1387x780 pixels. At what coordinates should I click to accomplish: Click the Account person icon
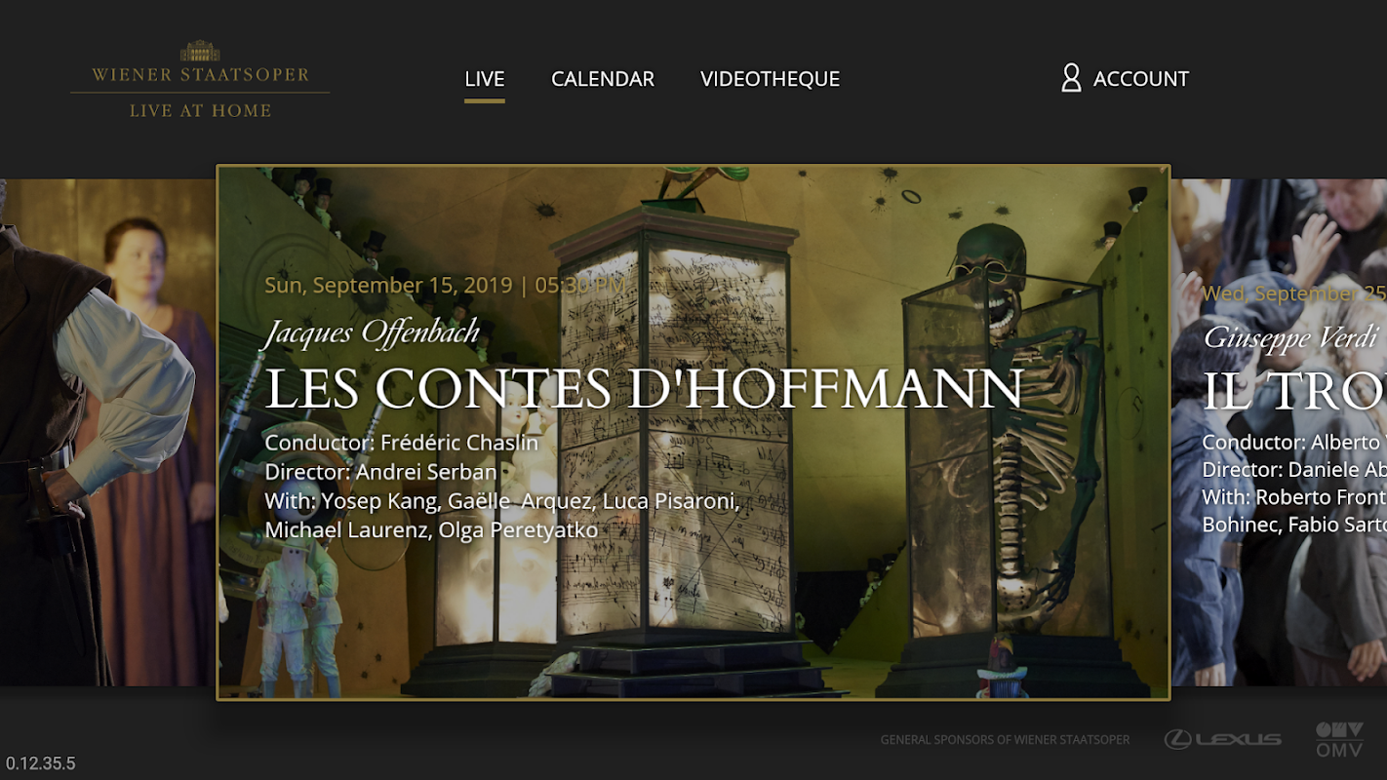click(1071, 78)
